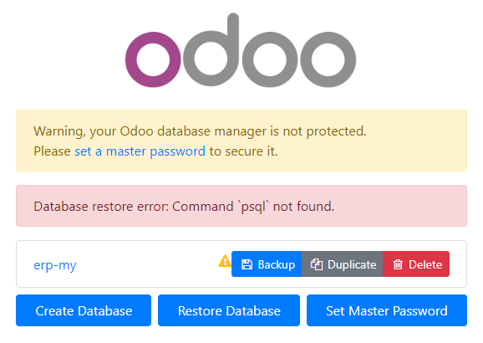Click the last grey o of the logo

tap(328, 59)
